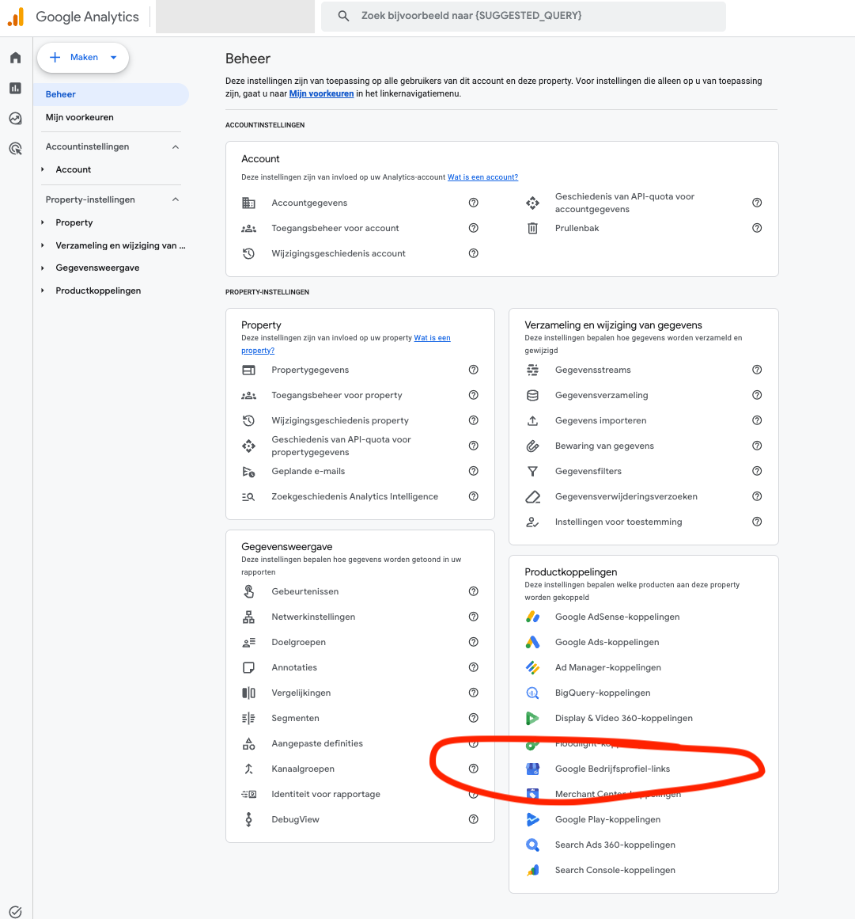This screenshot has height=919, width=855.
Task: Open Bewaring van gegevens
Action: coord(604,446)
